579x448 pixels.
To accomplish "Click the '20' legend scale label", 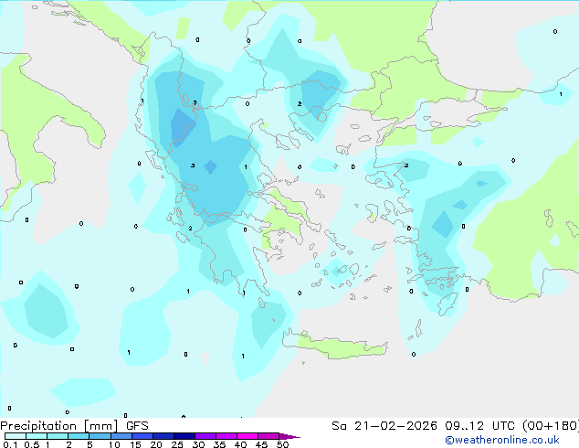I will coord(156,444).
